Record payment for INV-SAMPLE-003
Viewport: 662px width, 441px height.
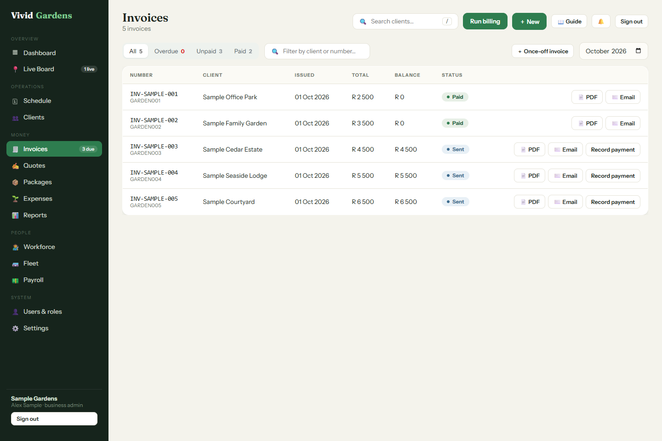613,149
